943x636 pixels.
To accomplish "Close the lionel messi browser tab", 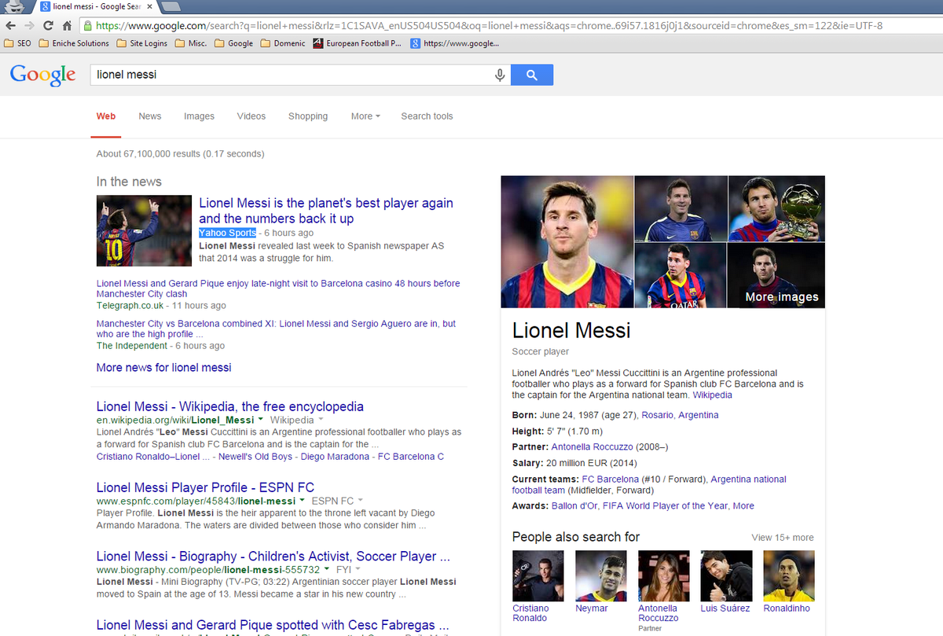I will coord(149,6).
